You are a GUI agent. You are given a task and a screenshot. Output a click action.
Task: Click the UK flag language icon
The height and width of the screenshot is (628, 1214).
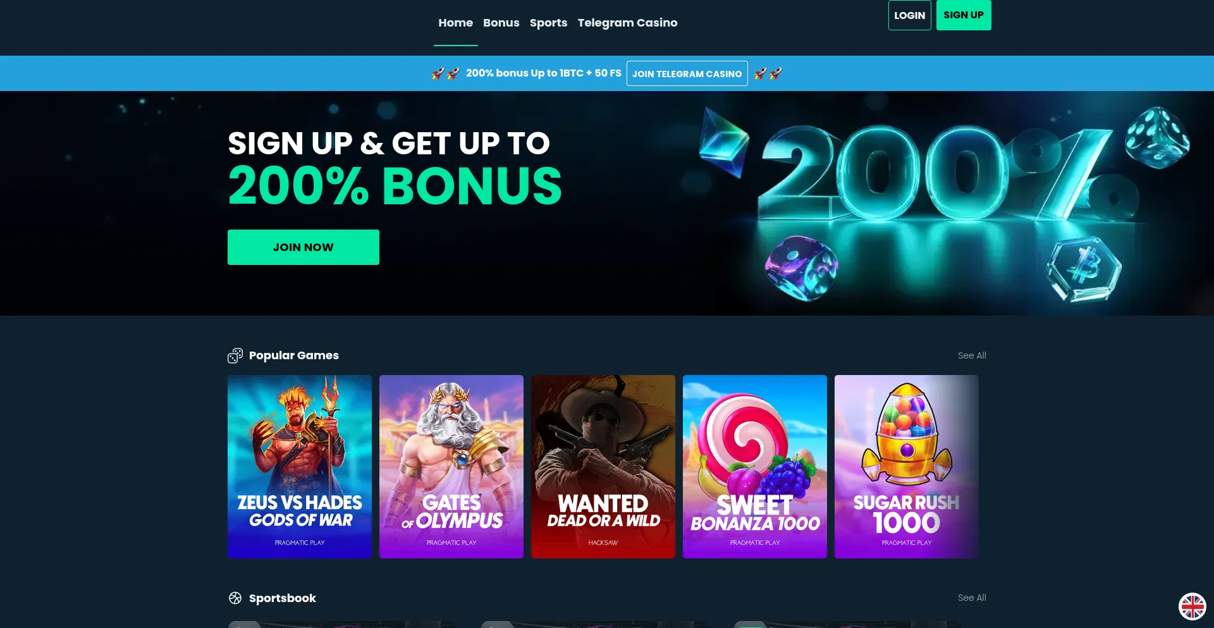coord(1193,606)
